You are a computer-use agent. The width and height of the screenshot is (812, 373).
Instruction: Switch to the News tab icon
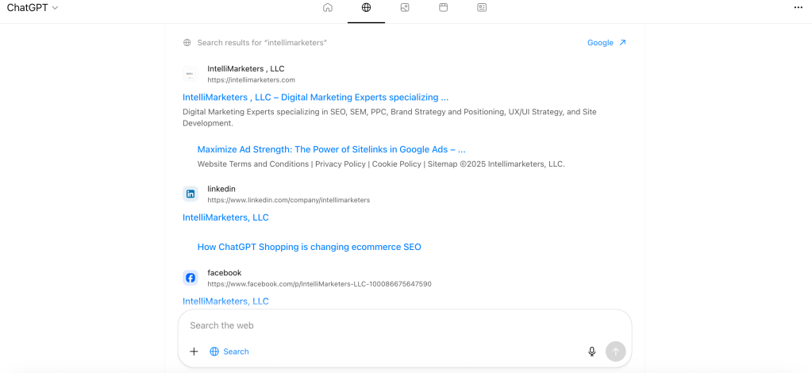482,8
